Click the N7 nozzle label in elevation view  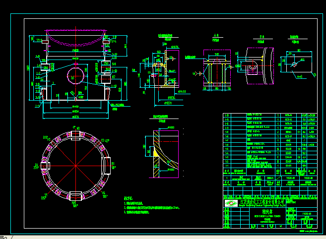pos(114,77)
